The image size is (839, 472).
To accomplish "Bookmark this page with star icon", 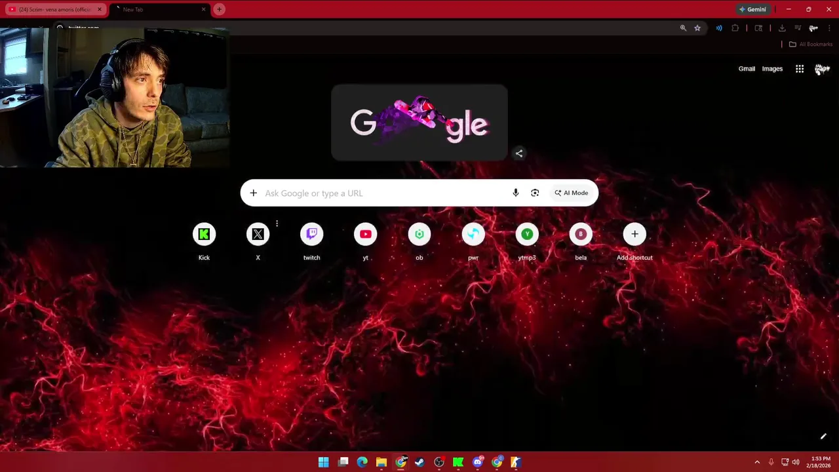I will [x=697, y=28].
